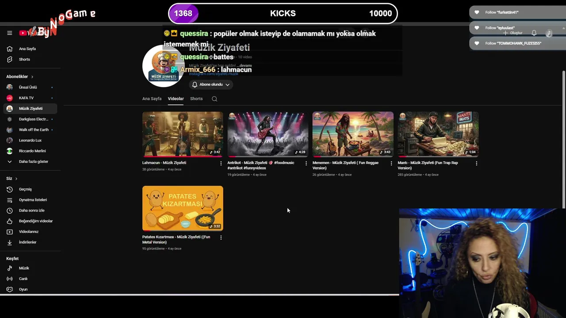
Task: Click the notifications bell in top bar
Action: point(534,33)
